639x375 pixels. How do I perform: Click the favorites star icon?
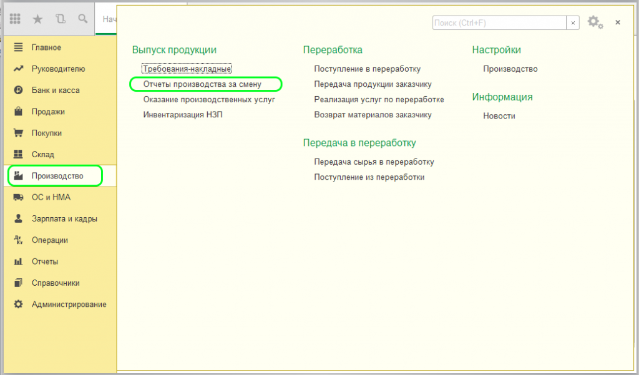[x=37, y=19]
